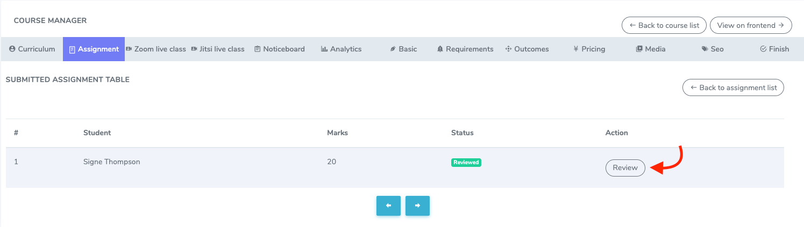Select the Assignment tab

[x=94, y=49]
